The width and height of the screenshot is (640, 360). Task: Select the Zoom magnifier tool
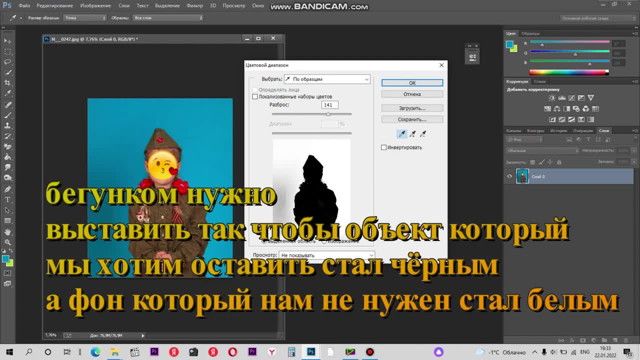(x=7, y=242)
